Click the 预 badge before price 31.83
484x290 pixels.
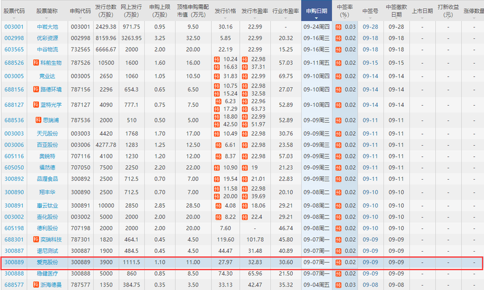point(217,77)
